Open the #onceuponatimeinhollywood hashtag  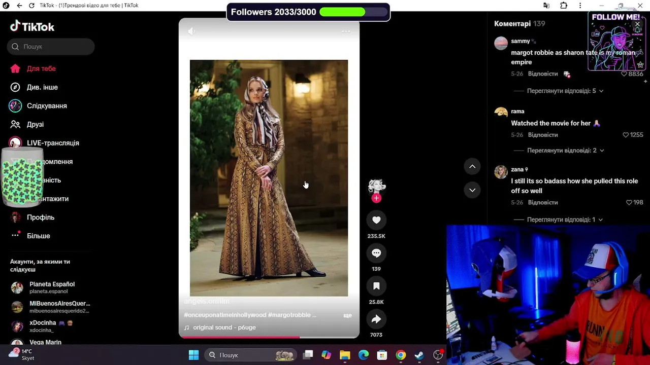[225, 315]
